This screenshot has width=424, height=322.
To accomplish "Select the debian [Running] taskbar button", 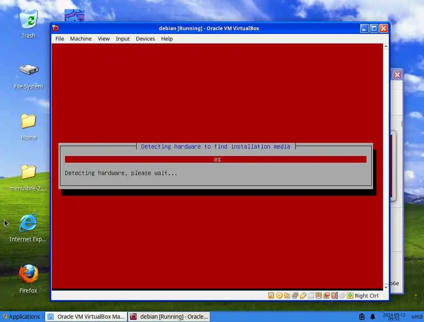I will [x=169, y=317].
